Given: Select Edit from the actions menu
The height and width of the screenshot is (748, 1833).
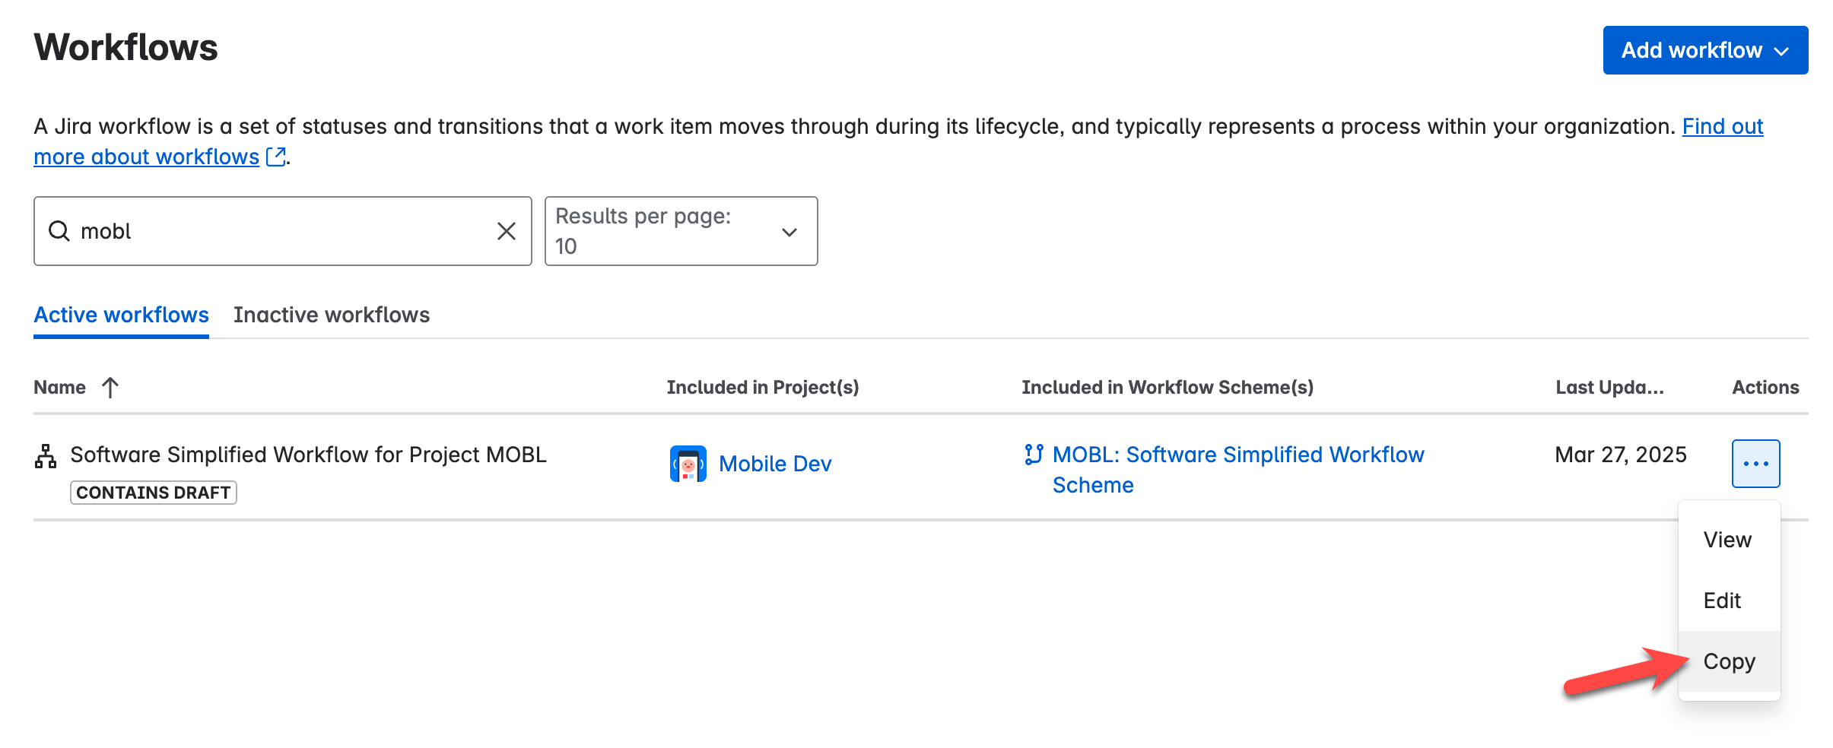Looking at the screenshot, I should point(1723,601).
